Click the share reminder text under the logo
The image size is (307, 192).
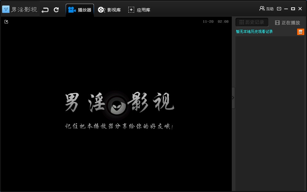[x=119, y=127]
